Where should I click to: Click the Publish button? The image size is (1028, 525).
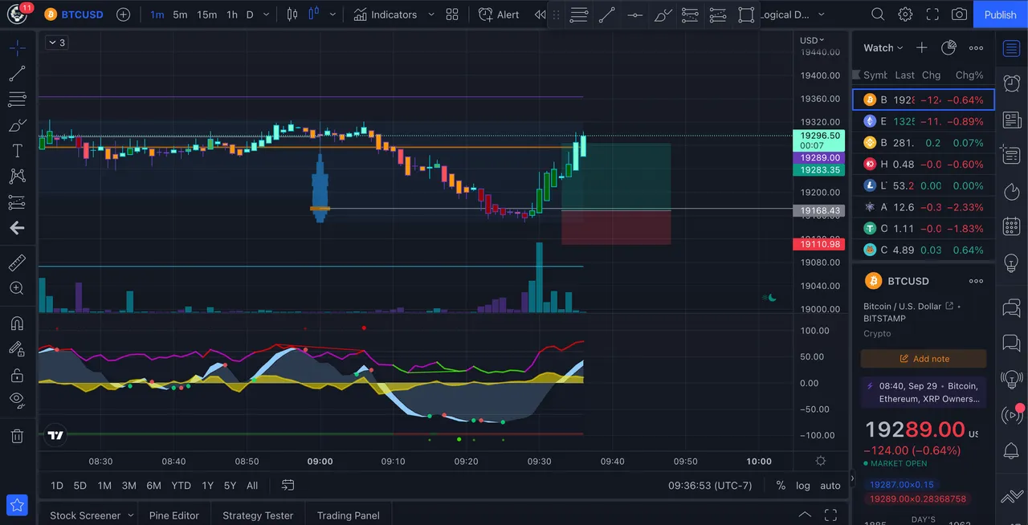point(1000,14)
